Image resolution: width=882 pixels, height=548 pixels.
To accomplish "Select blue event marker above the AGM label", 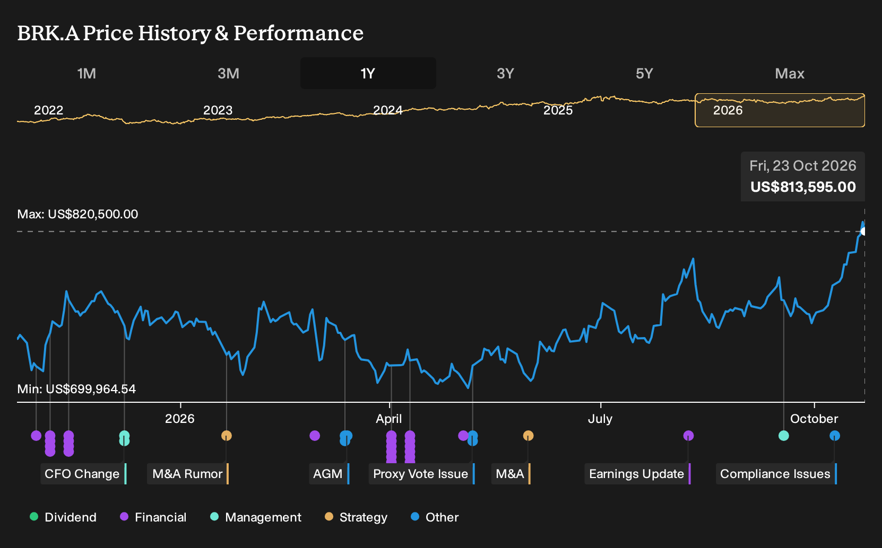I will 346,437.
